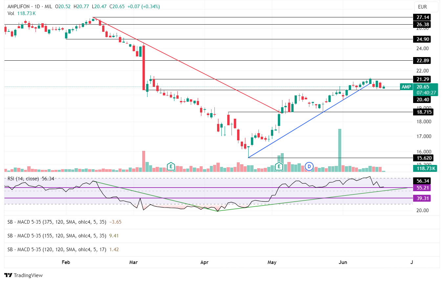The width and height of the screenshot is (444, 282).
Task: Click the AMP symbol tag on price axis
Action: pos(406,87)
